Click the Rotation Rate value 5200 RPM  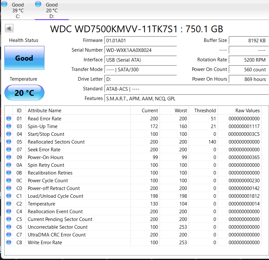[x=249, y=60]
